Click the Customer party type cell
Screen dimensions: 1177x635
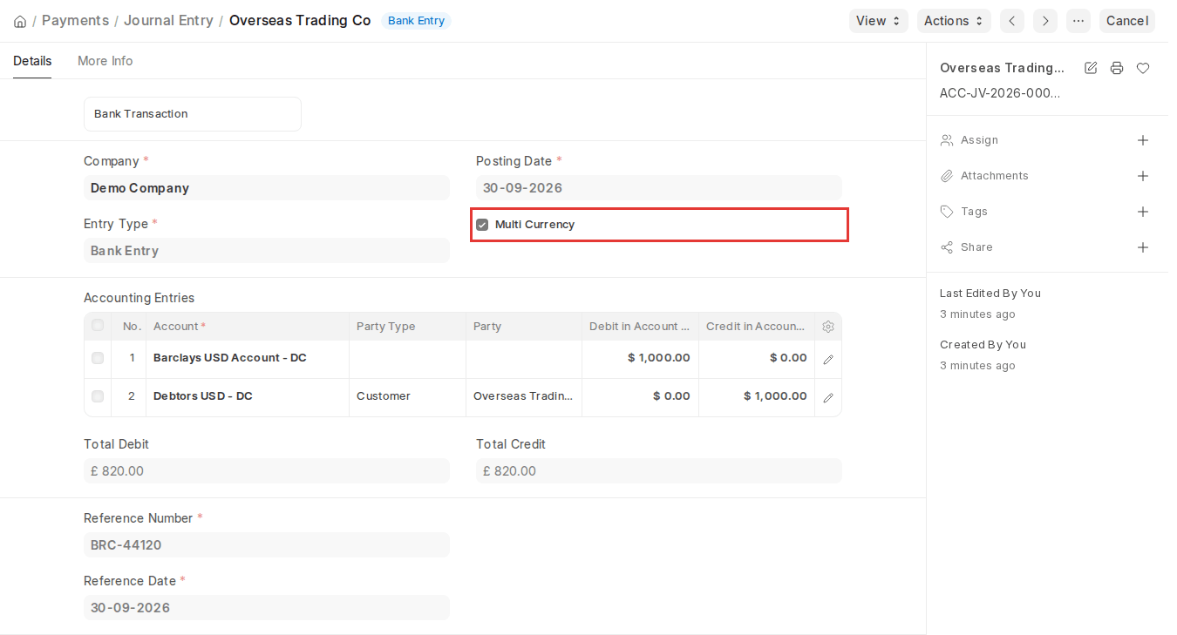click(x=407, y=396)
